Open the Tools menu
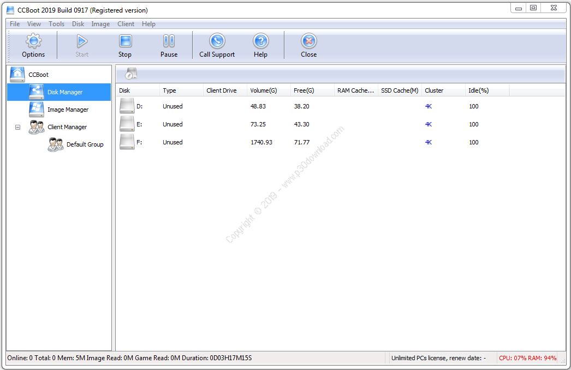Image resolution: width=571 pixels, height=370 pixels. [x=56, y=24]
